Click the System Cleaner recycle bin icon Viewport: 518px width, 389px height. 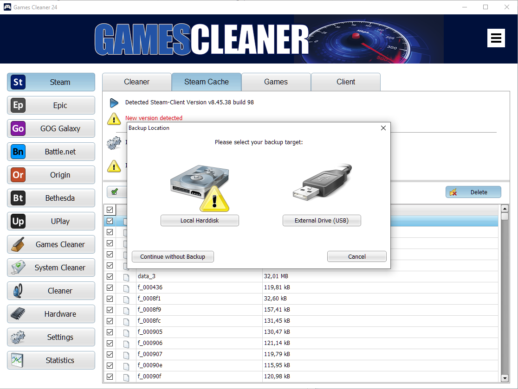[18, 268]
